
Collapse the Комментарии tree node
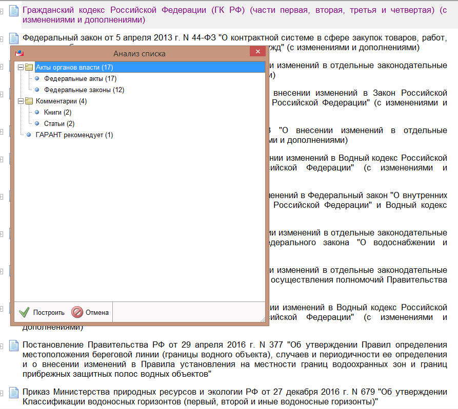point(21,101)
